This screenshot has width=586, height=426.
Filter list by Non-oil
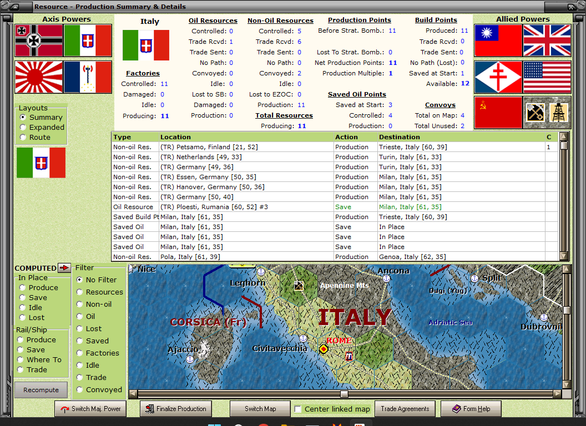point(79,304)
